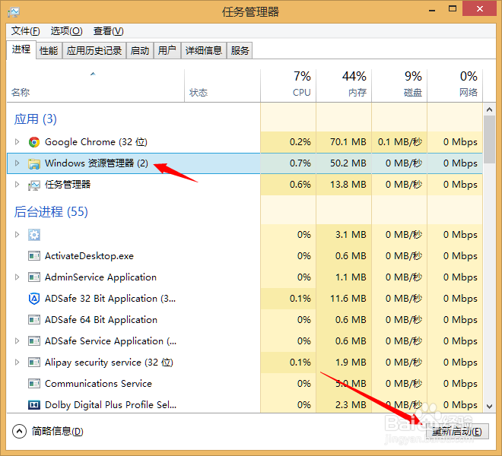Minimize the 任务管理器 window
Viewport: 502px width, 456px height.
point(432,9)
